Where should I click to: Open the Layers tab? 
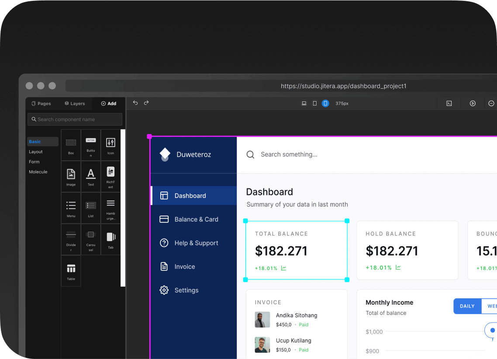(75, 104)
